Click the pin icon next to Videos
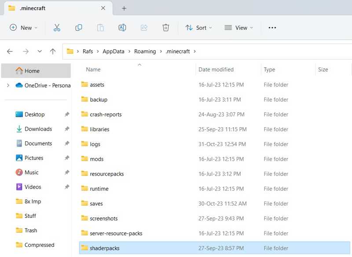Image resolution: width=352 pixels, height=257 pixels. (x=67, y=187)
